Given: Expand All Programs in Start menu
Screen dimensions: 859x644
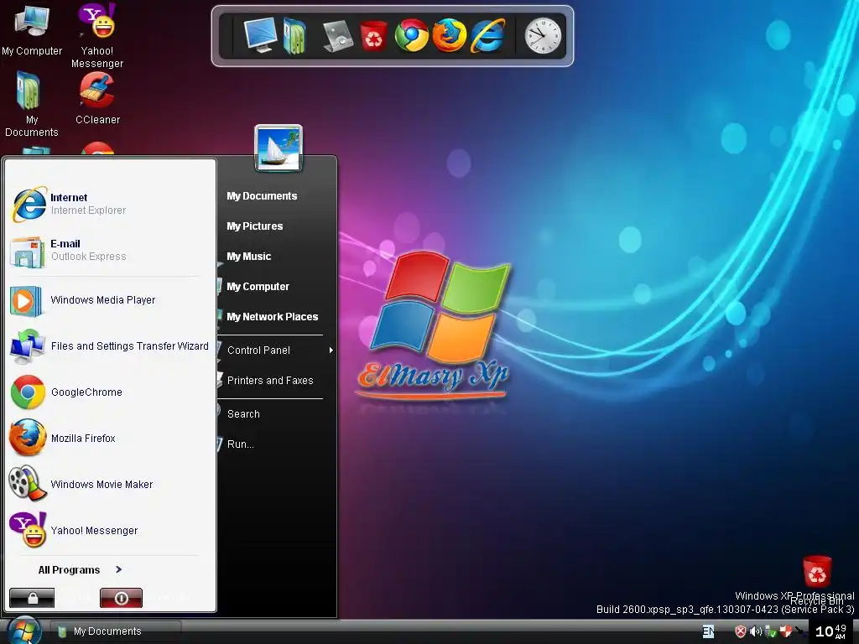Looking at the screenshot, I should coord(80,570).
